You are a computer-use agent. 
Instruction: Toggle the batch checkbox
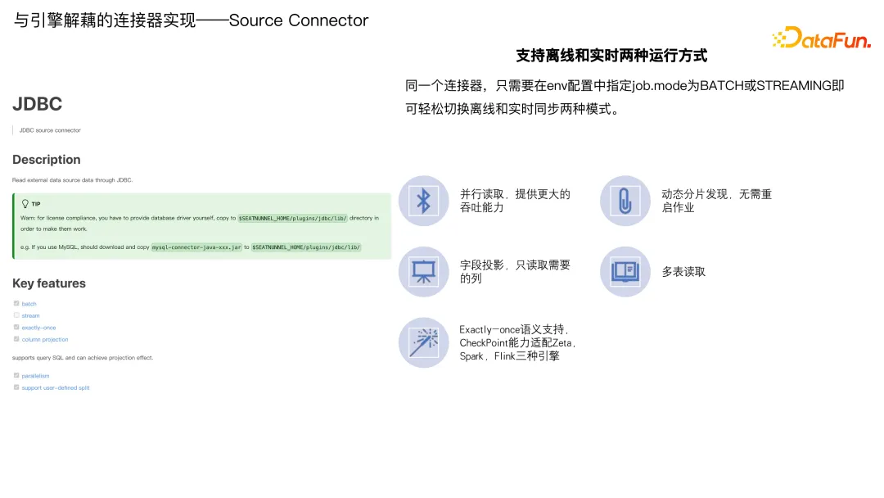point(16,303)
